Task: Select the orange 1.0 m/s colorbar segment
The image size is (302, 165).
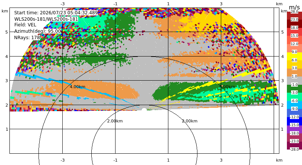Action: coord(294,72)
